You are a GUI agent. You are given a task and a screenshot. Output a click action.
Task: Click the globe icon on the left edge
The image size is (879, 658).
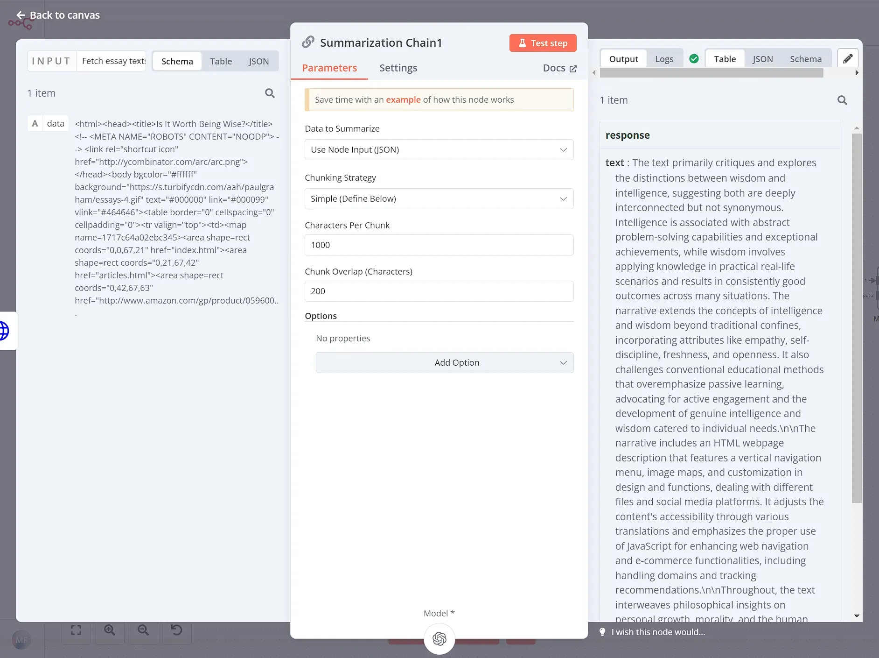coord(5,331)
